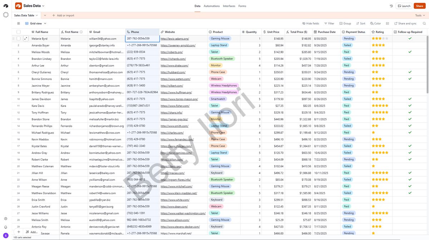Switch to the Automations tab
This screenshot has width=429, height=240.
coord(212,6)
